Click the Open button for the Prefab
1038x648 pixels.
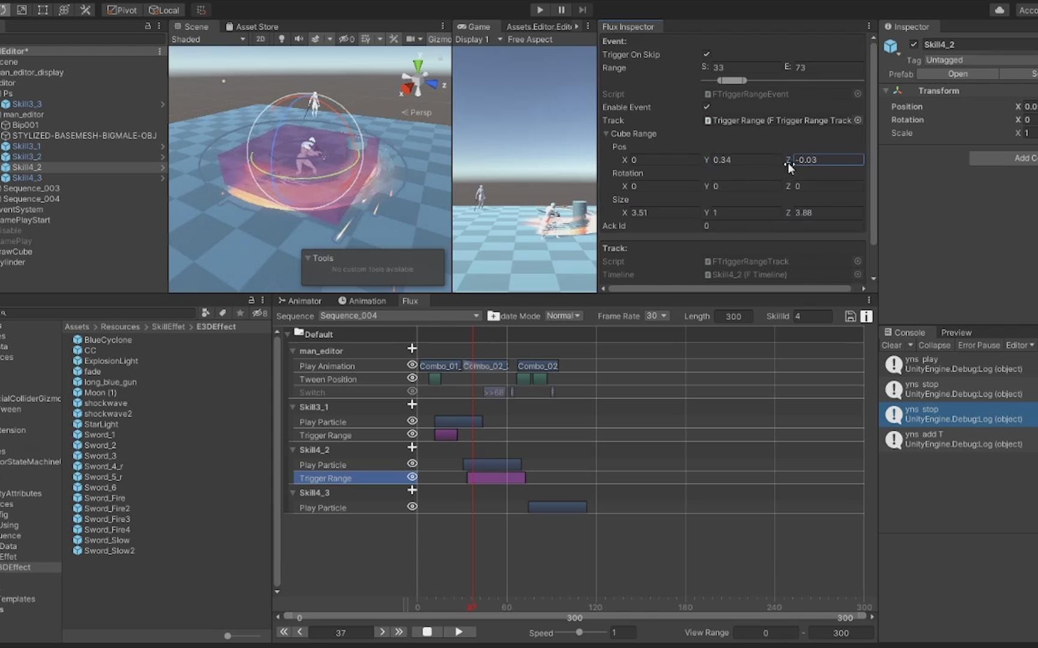click(958, 73)
